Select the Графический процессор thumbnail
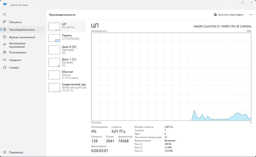The height and width of the screenshot is (157, 256). [x=54, y=87]
